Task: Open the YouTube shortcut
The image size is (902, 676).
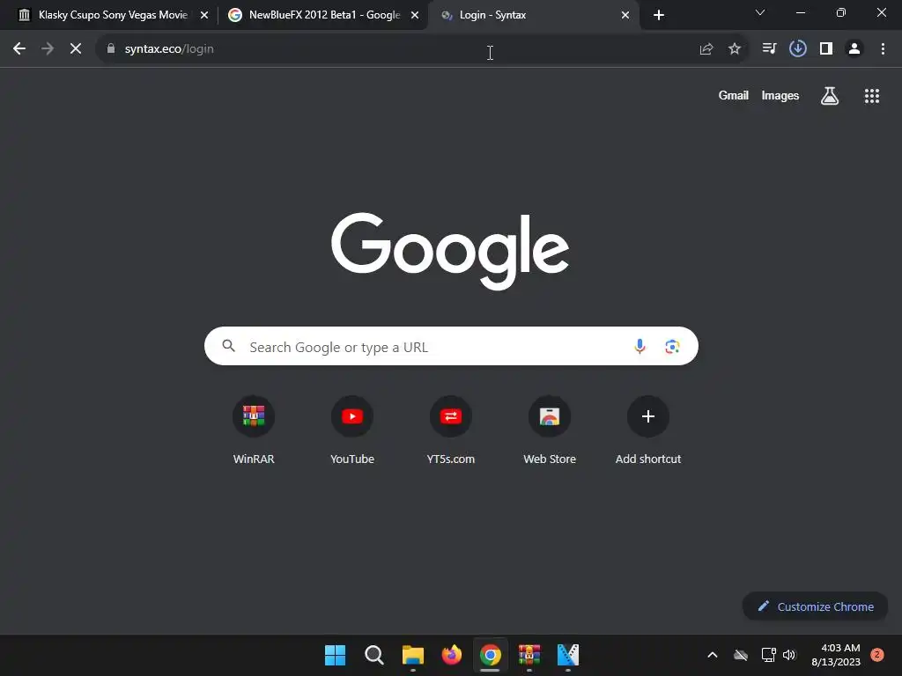Action: 352,430
